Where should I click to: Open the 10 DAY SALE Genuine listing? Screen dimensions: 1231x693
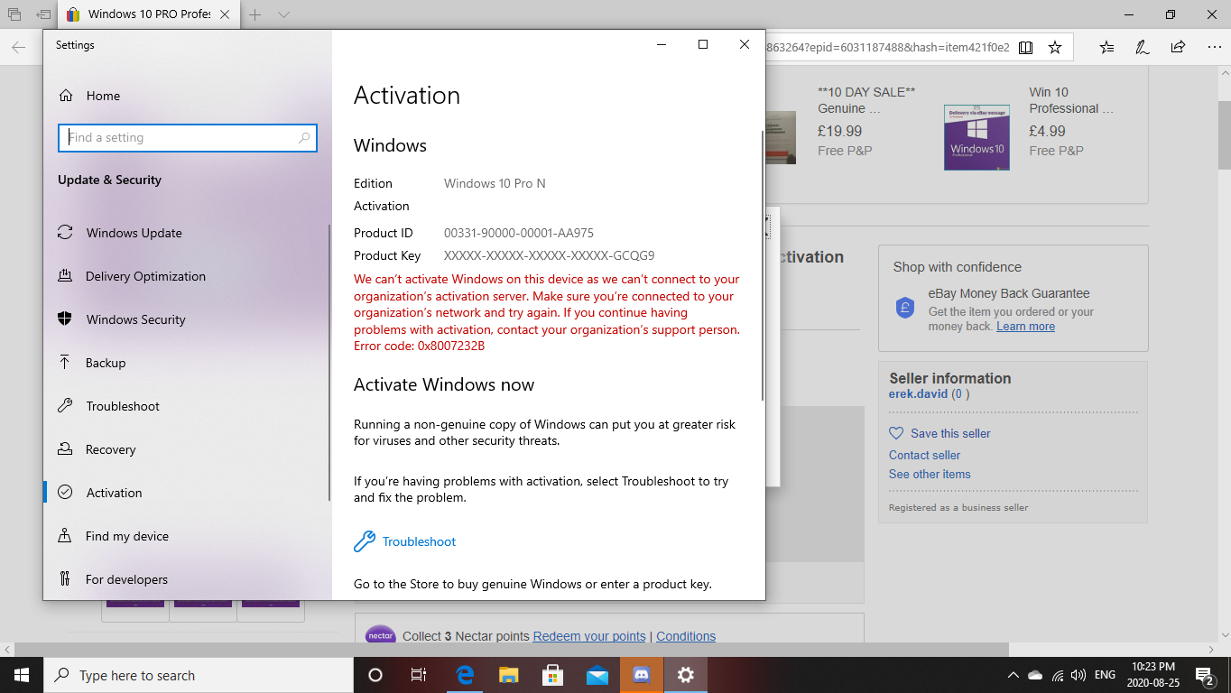click(866, 100)
